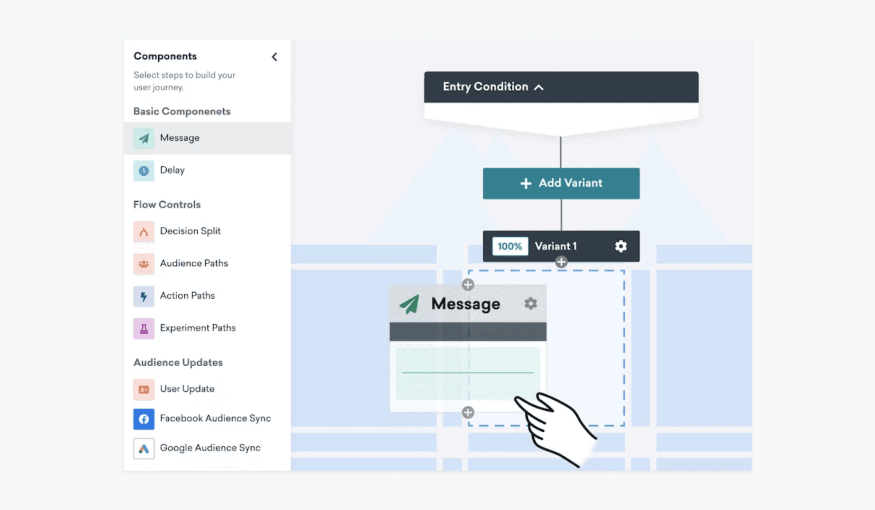Click the top plus add-step button
Viewport: 875px width, 510px height.
coord(560,262)
